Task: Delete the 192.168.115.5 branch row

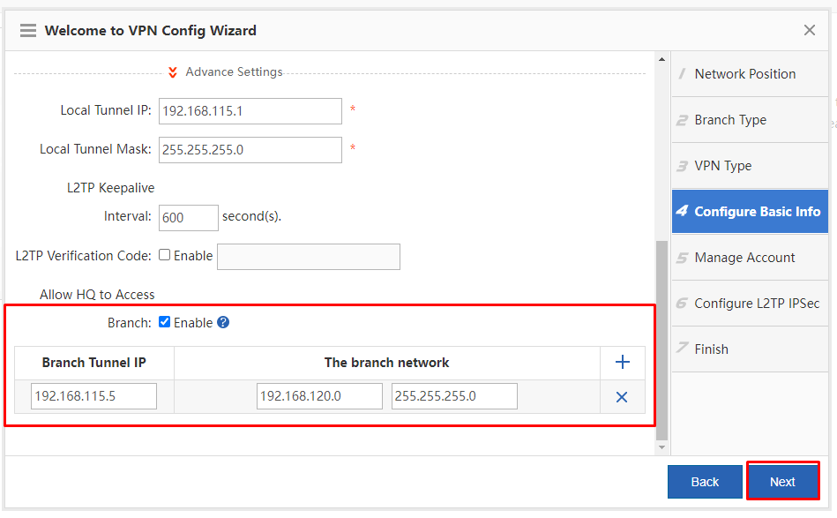Action: (x=622, y=397)
